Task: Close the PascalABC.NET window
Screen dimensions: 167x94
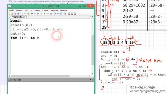Action: (x=91, y=6)
